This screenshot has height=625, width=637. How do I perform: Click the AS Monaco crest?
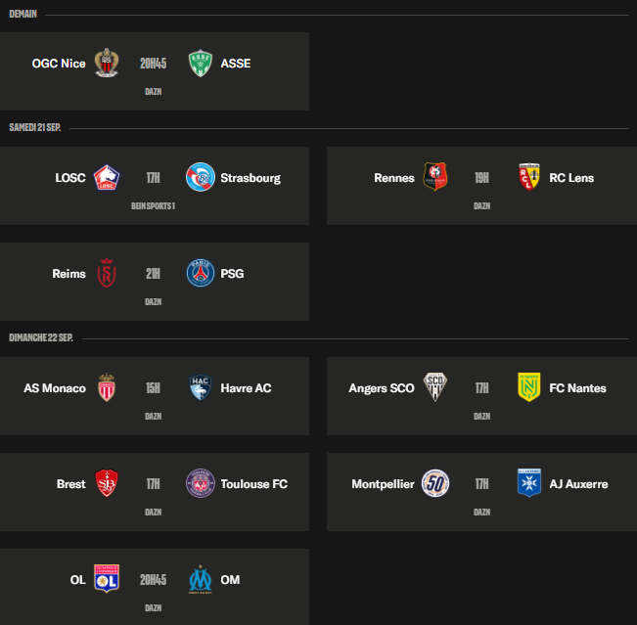tap(107, 387)
